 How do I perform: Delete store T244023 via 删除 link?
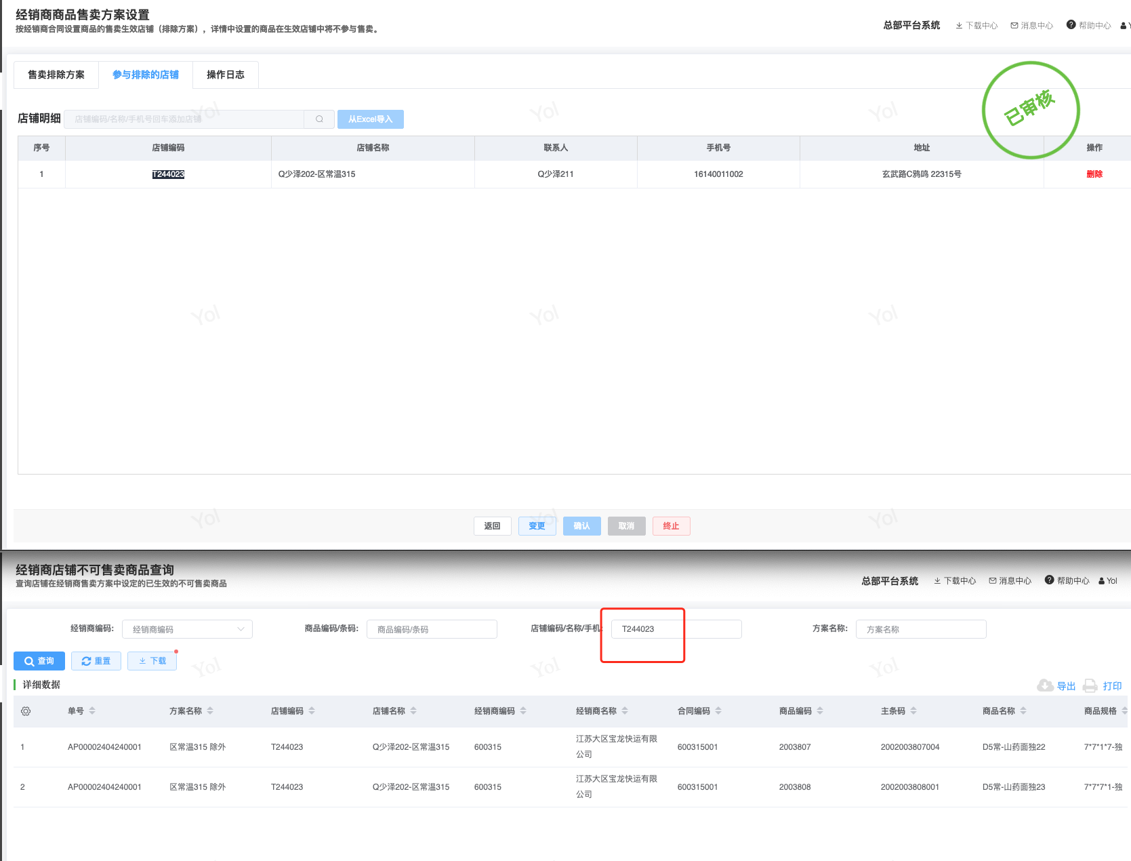click(x=1094, y=174)
